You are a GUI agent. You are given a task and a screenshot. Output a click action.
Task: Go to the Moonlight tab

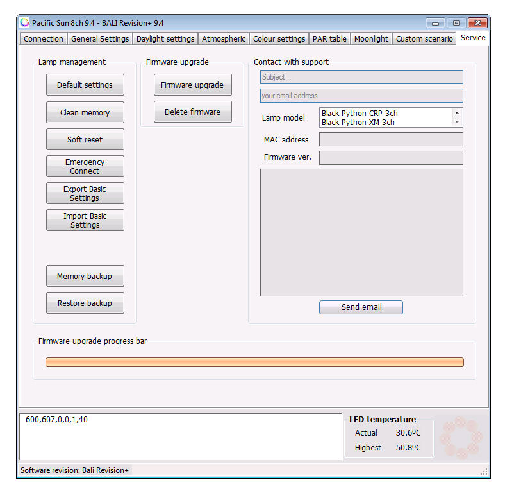click(371, 39)
